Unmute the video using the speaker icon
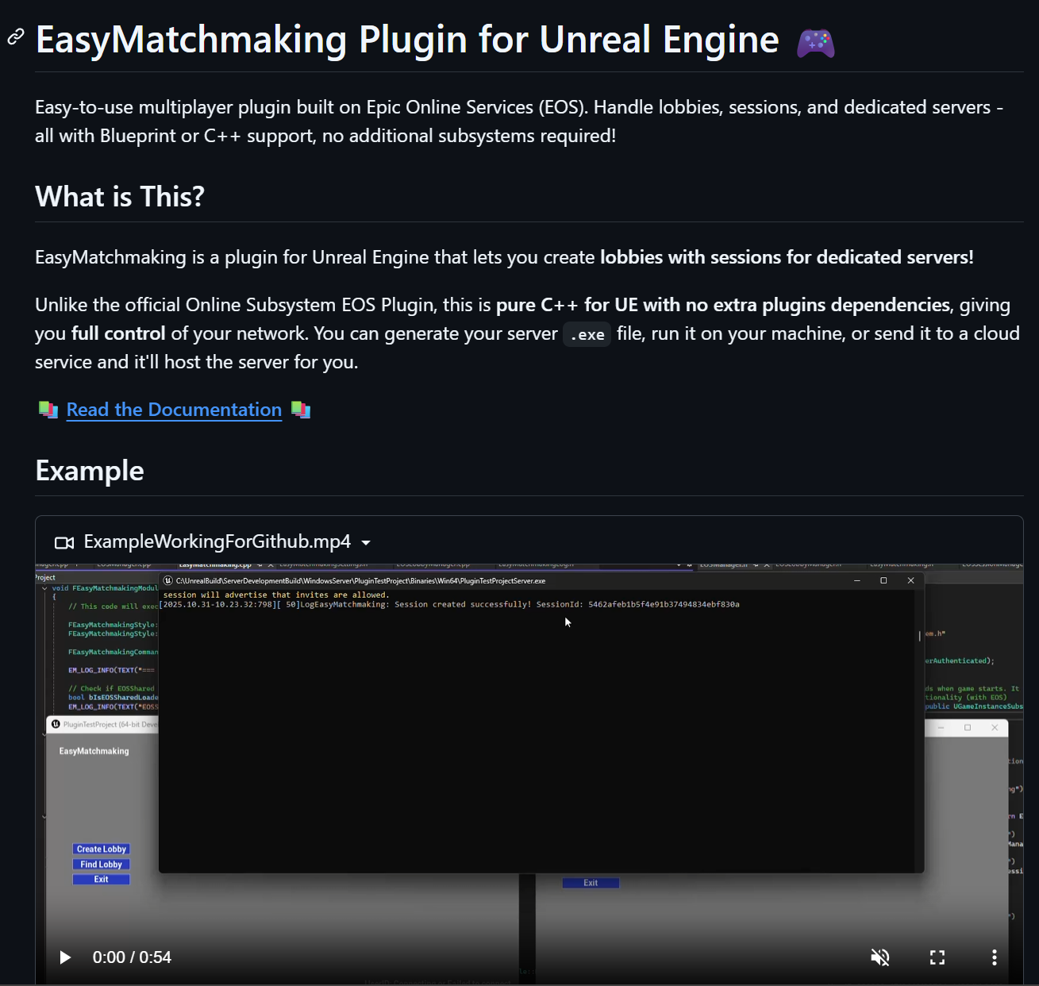Viewport: 1039px width, 986px height. click(x=879, y=957)
